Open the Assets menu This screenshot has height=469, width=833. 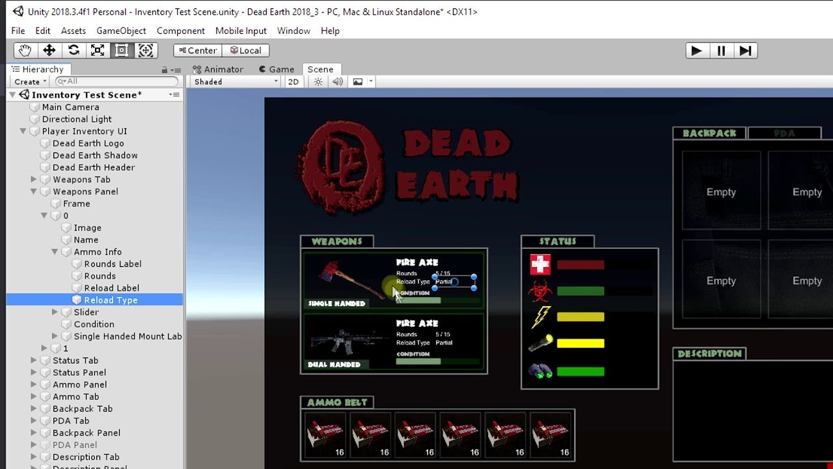74,31
